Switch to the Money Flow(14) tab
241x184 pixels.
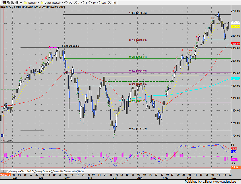tap(44, 171)
